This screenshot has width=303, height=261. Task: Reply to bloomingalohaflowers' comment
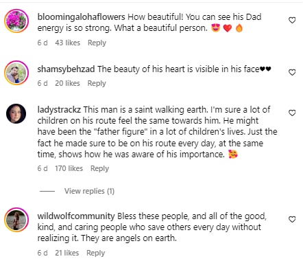(97, 43)
